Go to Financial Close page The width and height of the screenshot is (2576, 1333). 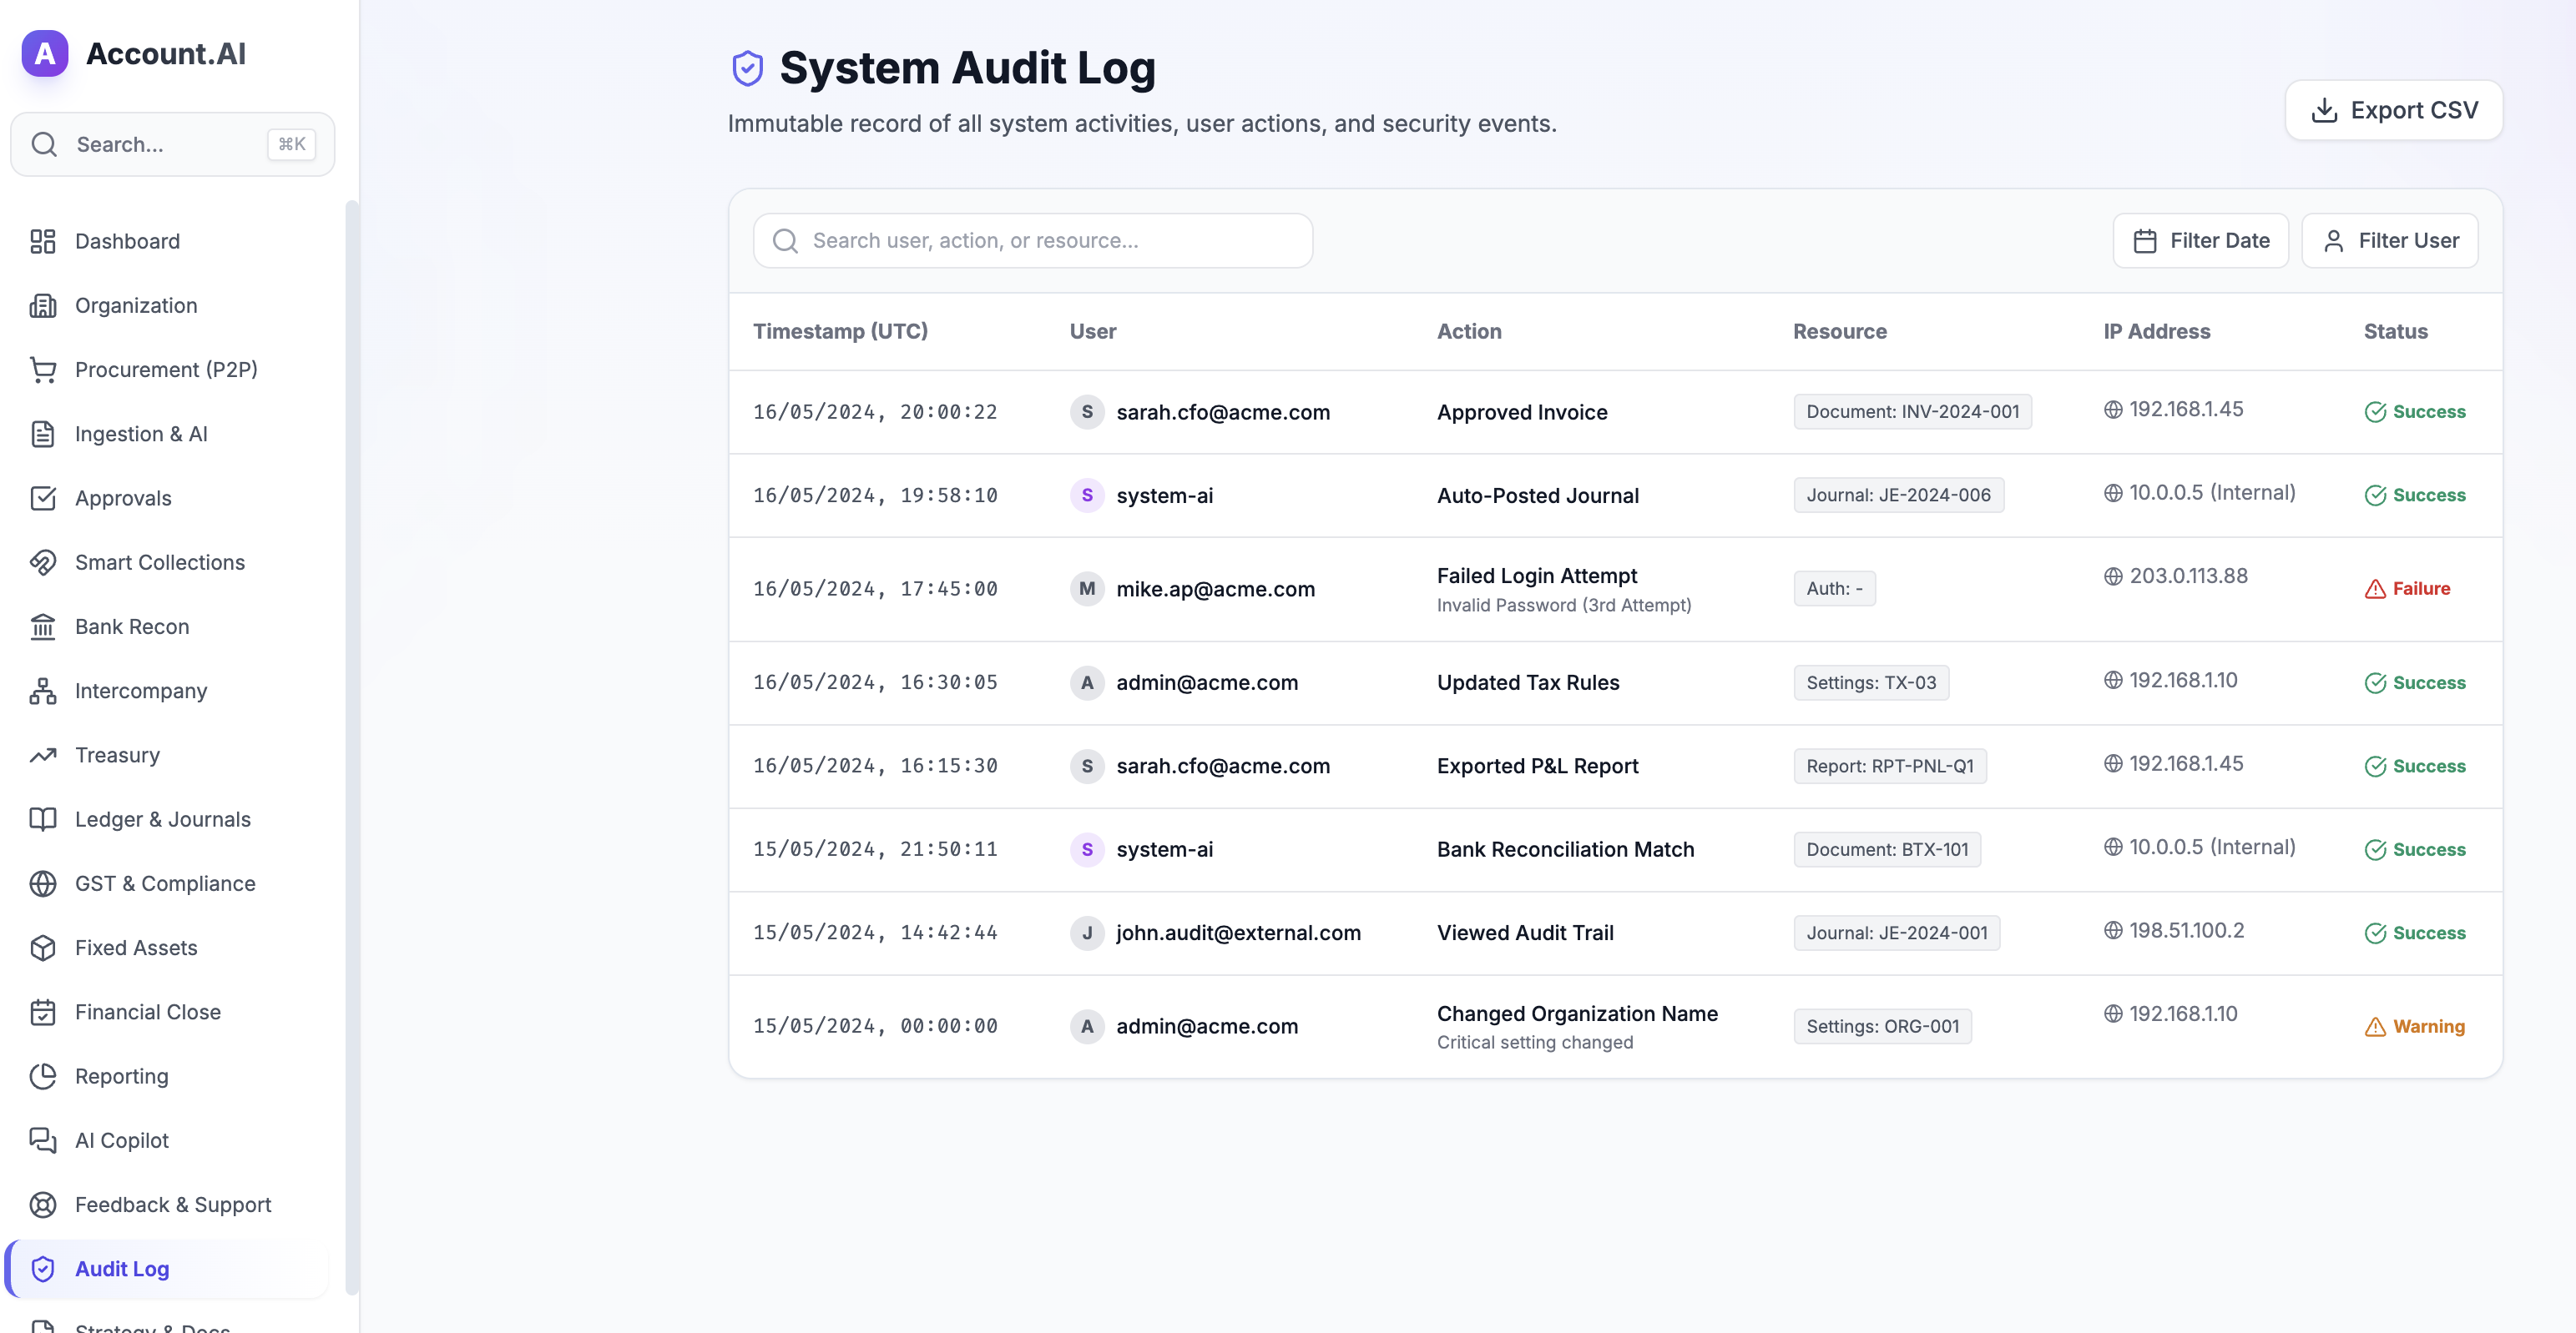point(147,1011)
